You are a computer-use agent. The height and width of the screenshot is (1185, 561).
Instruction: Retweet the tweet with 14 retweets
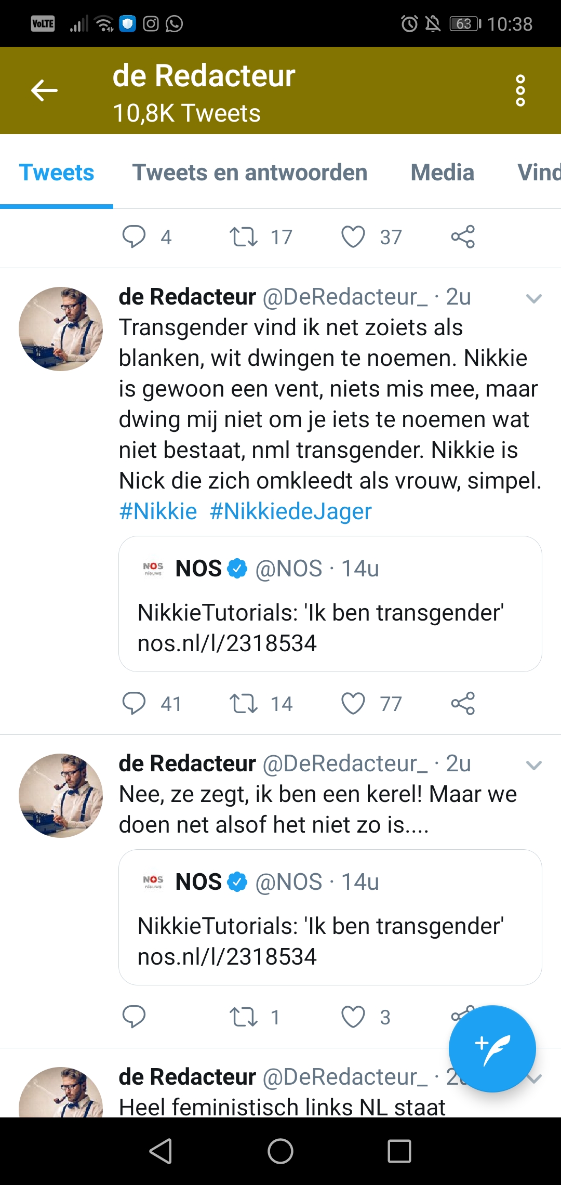244,703
